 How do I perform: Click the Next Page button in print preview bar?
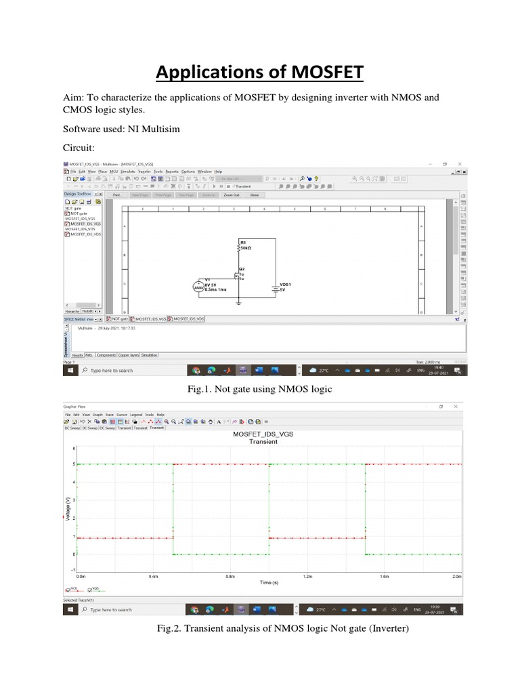click(140, 195)
